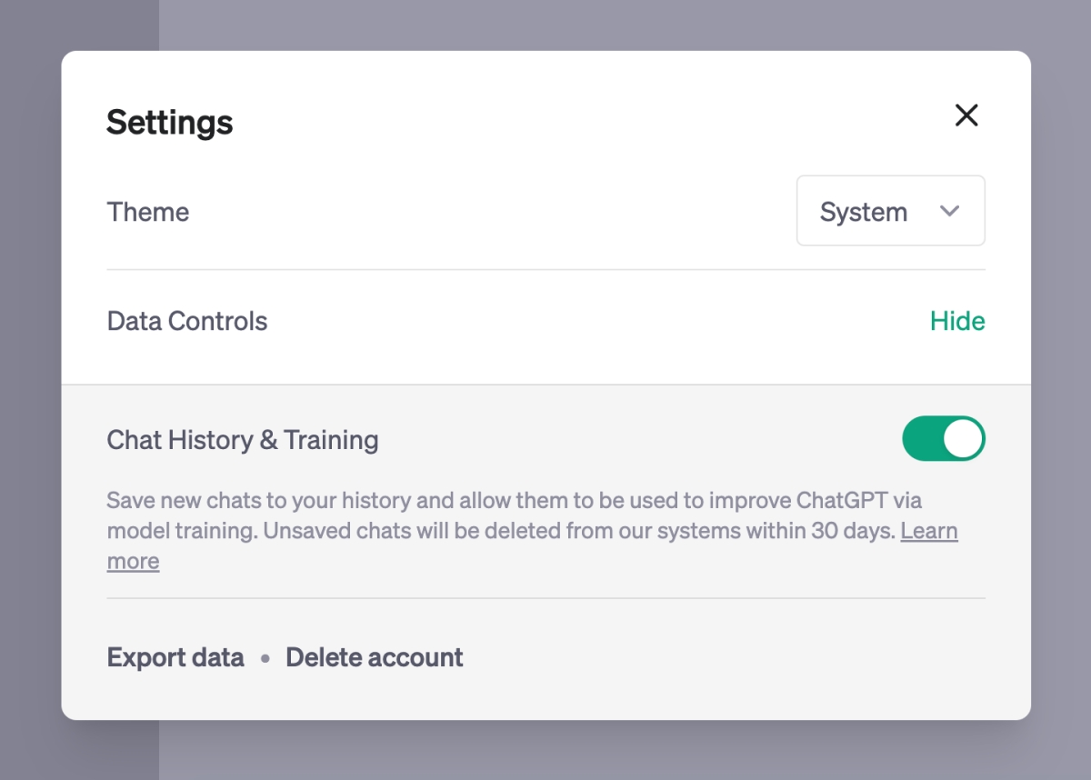This screenshot has height=780, width=1091.
Task: Click the Export data button
Action: (175, 657)
